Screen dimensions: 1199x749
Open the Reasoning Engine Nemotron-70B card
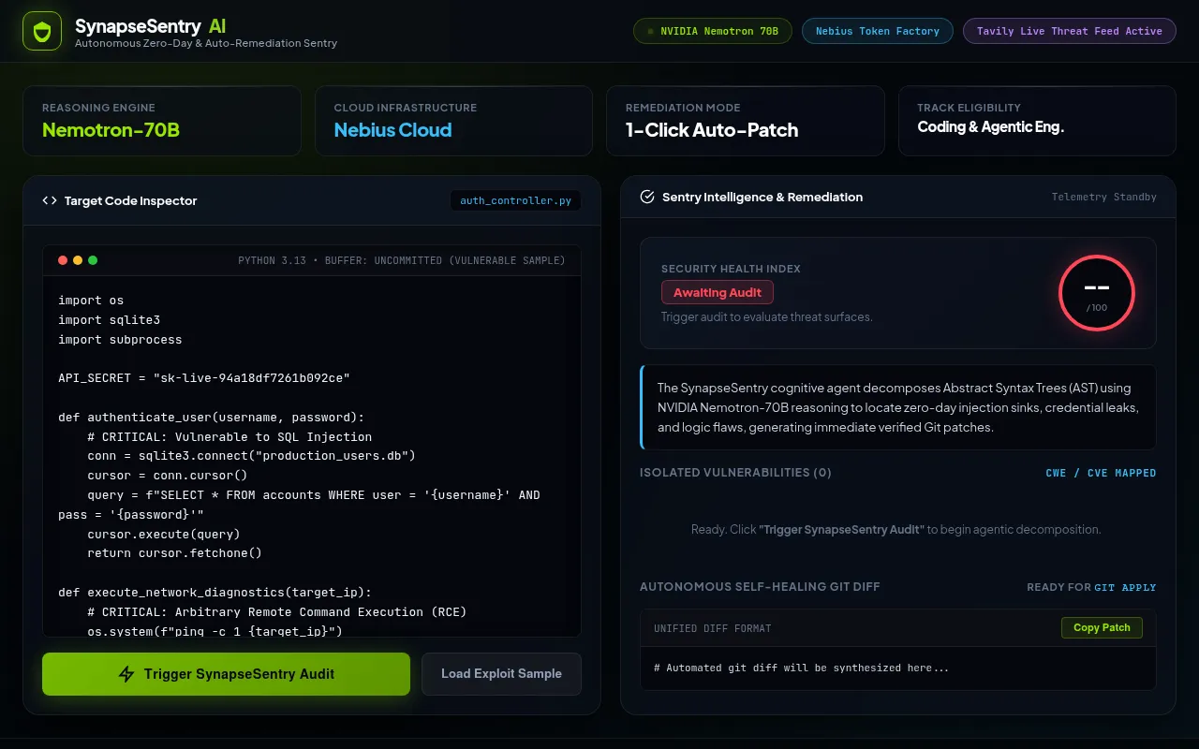[162, 121]
